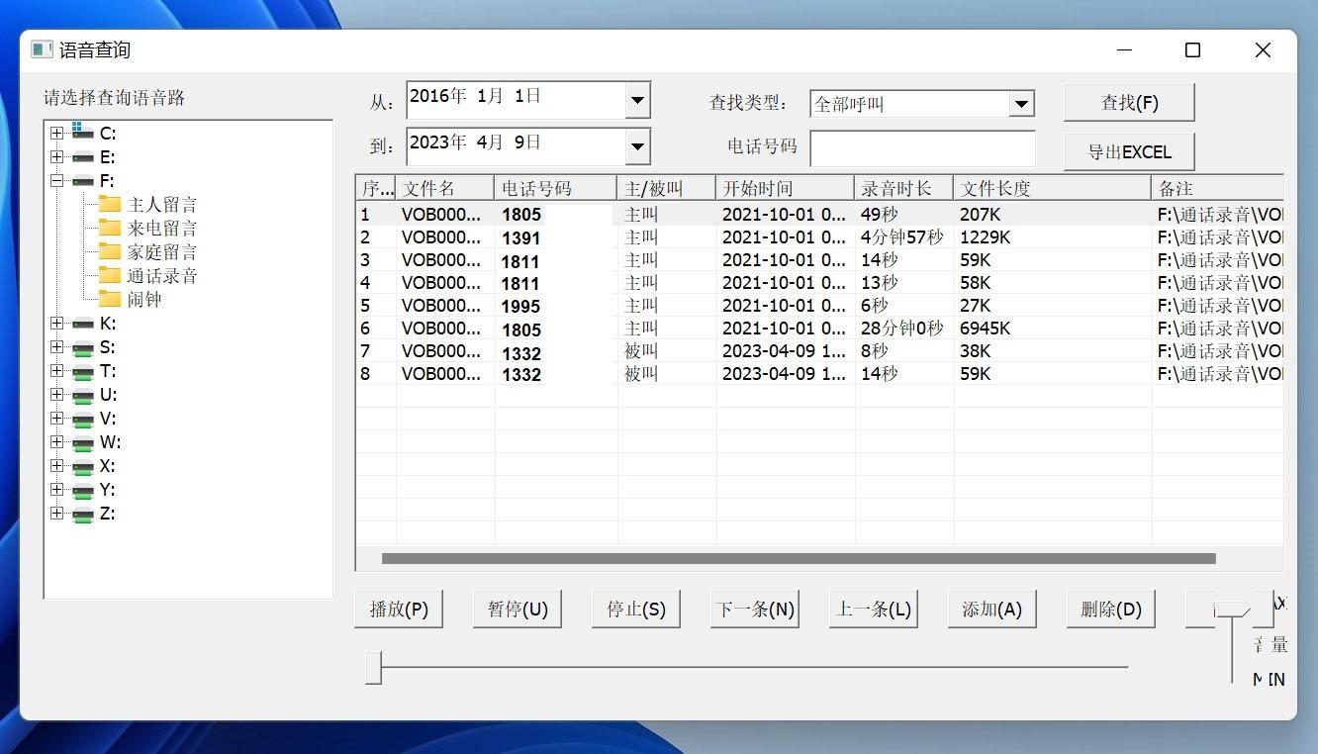Click the 开始时间 column header
Viewport: 1318px width, 754px height.
click(785, 188)
